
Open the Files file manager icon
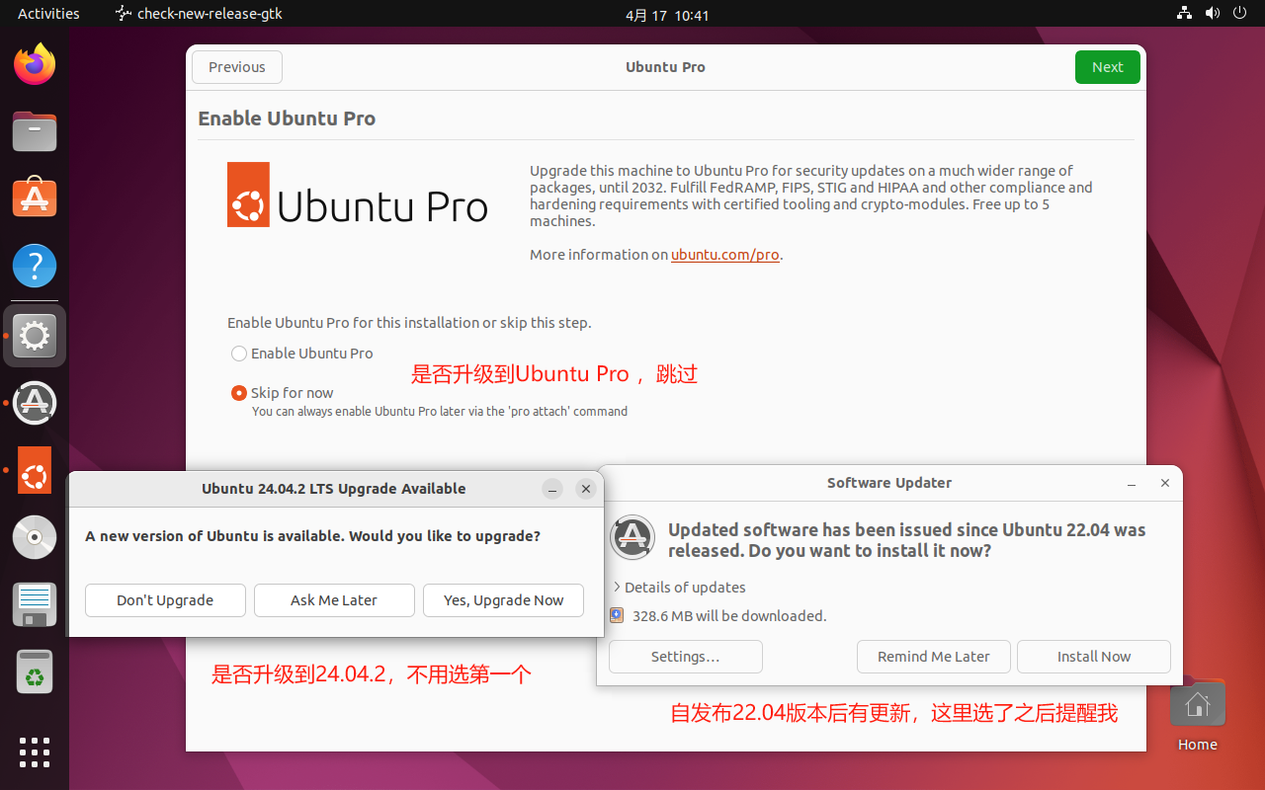pos(35,131)
